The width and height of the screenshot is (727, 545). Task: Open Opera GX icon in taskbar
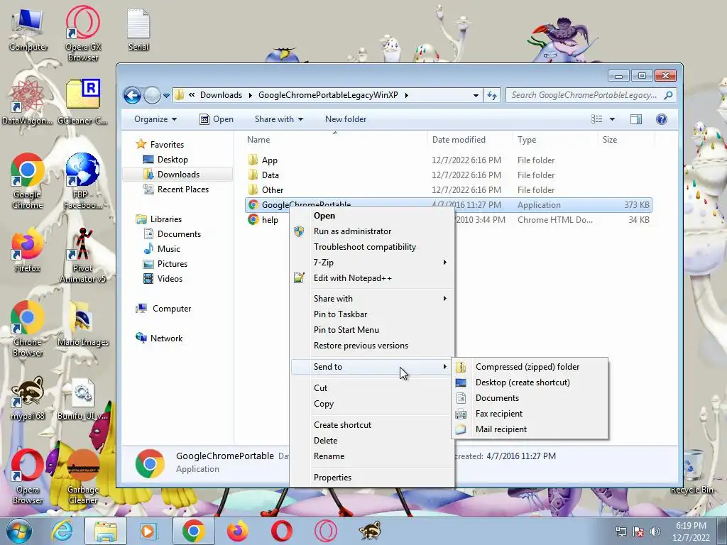[x=325, y=531]
